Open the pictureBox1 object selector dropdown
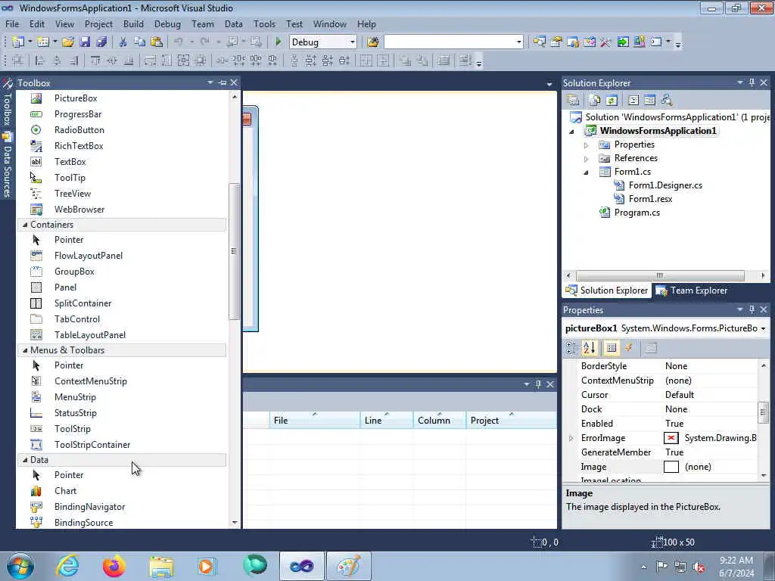Viewport: 775px width, 581px height. [x=763, y=328]
